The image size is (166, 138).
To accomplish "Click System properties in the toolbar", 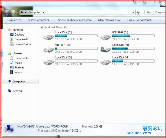I will coord(38,20).
